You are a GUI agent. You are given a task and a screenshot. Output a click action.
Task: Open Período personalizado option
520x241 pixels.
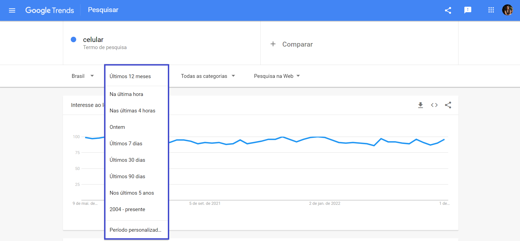pyautogui.click(x=137, y=230)
